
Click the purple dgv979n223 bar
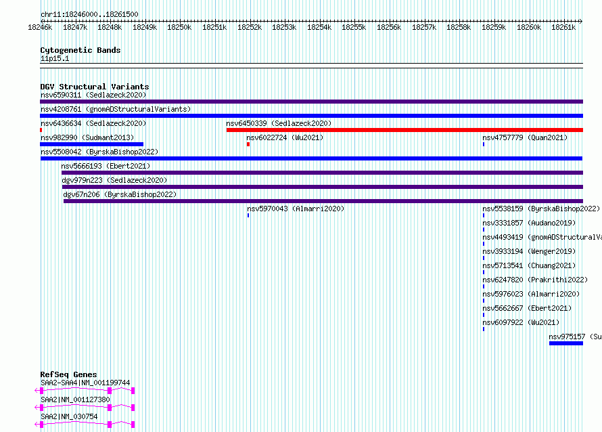(x=323, y=187)
